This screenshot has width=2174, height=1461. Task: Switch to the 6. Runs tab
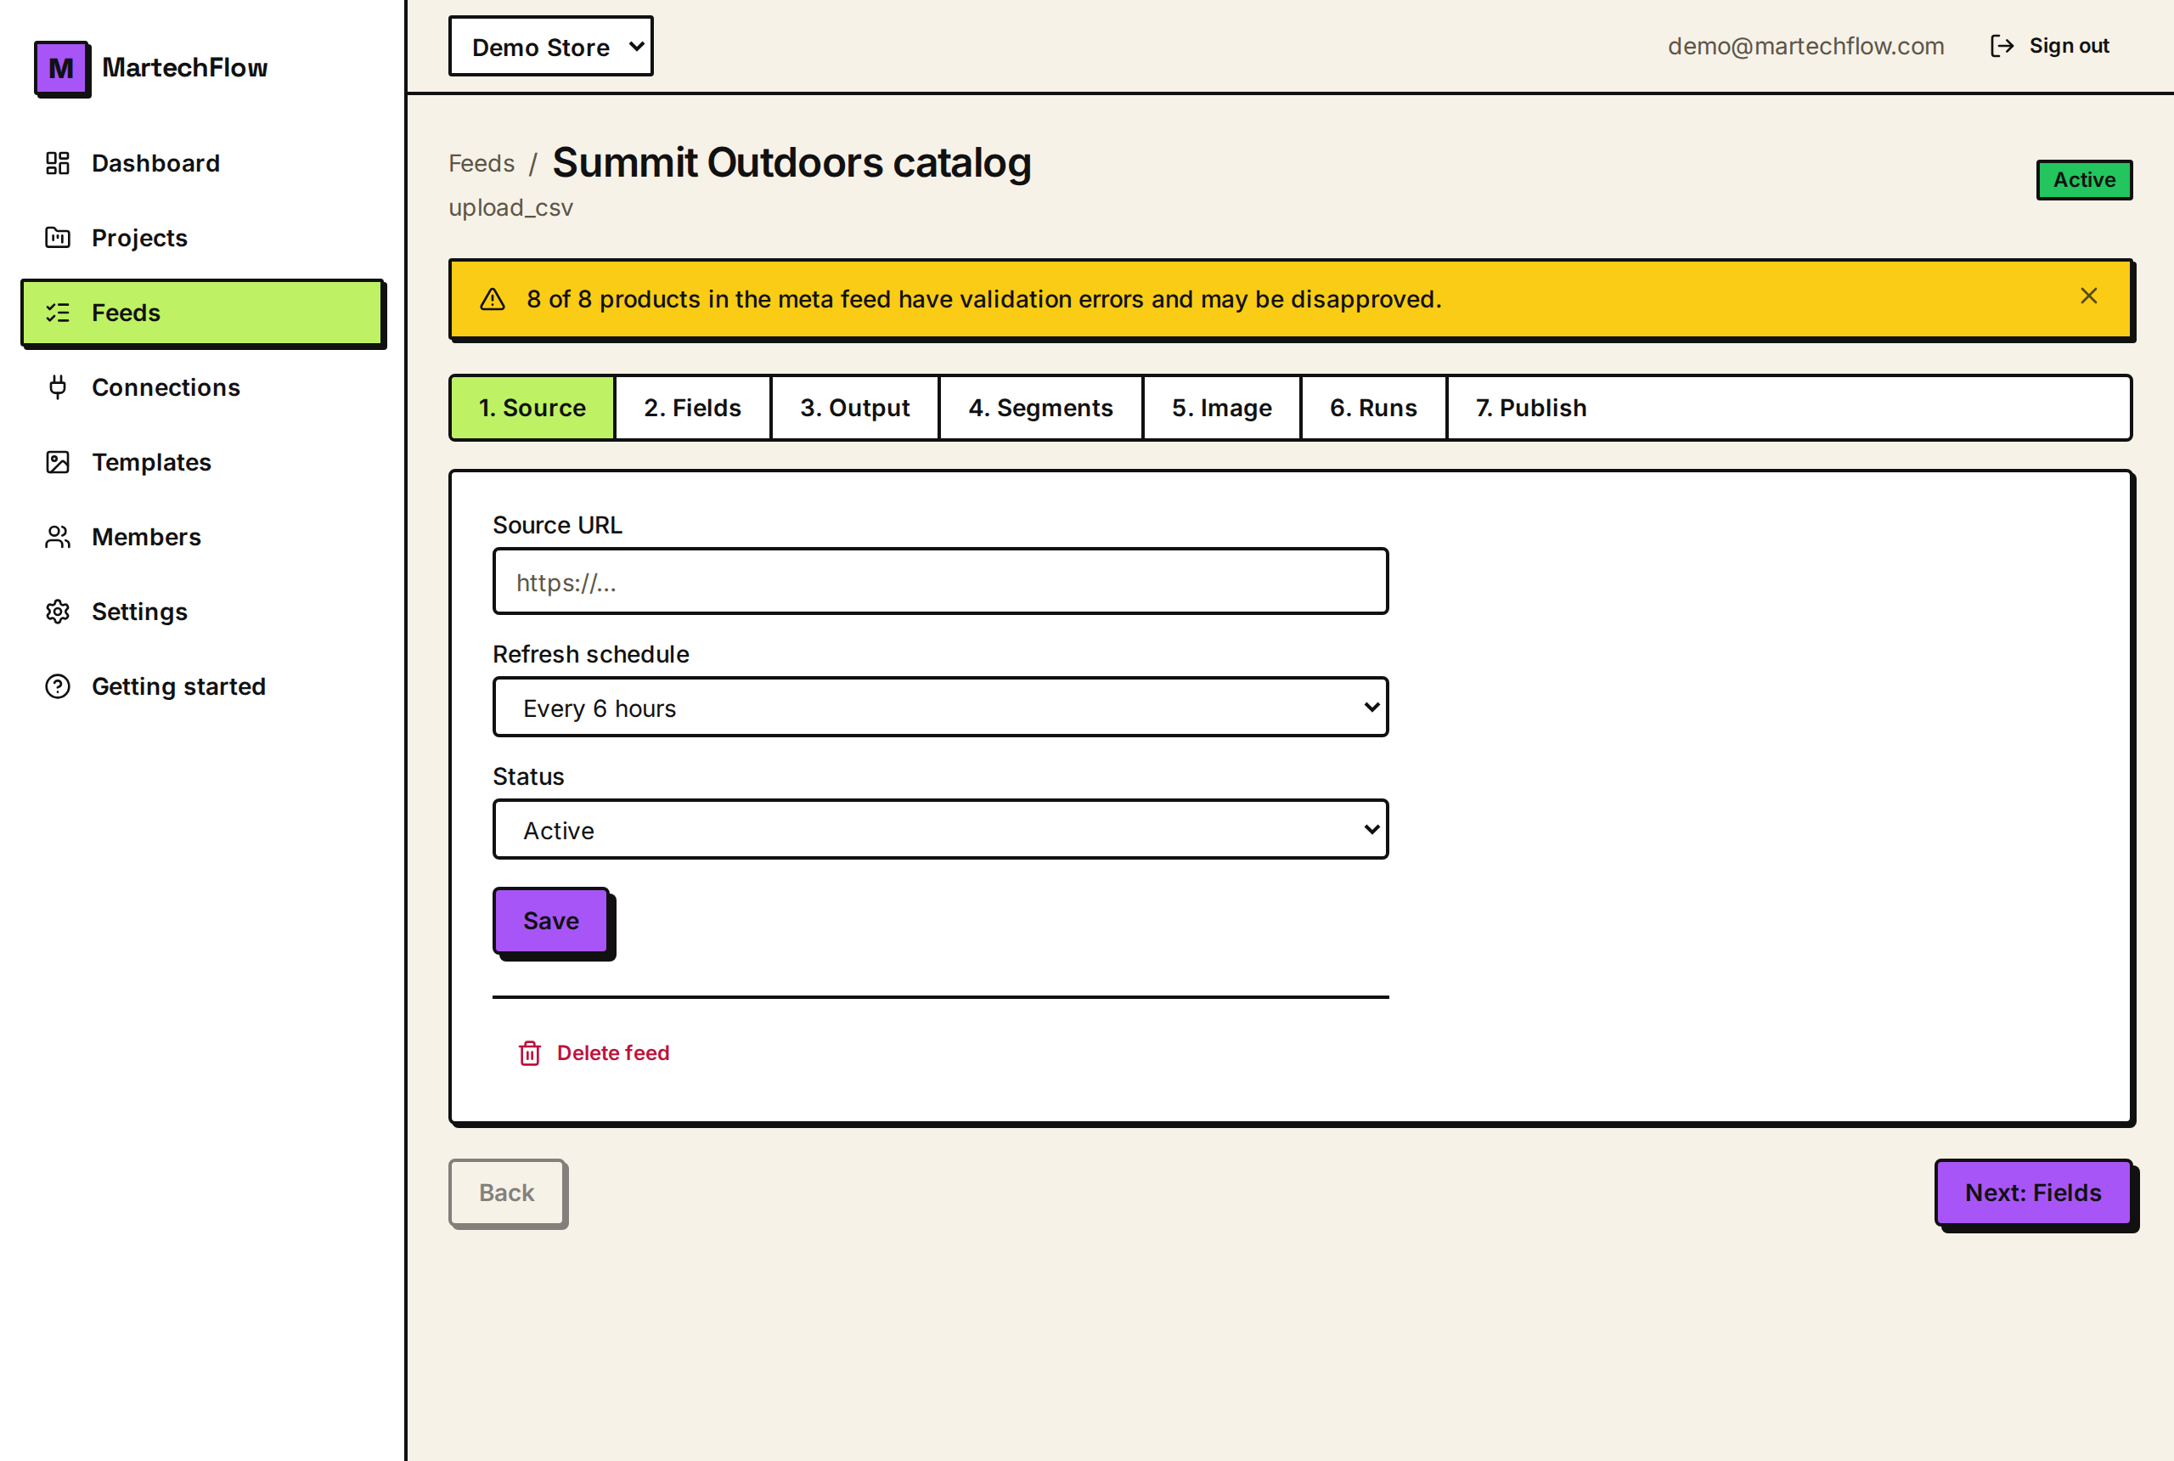tap(1373, 408)
